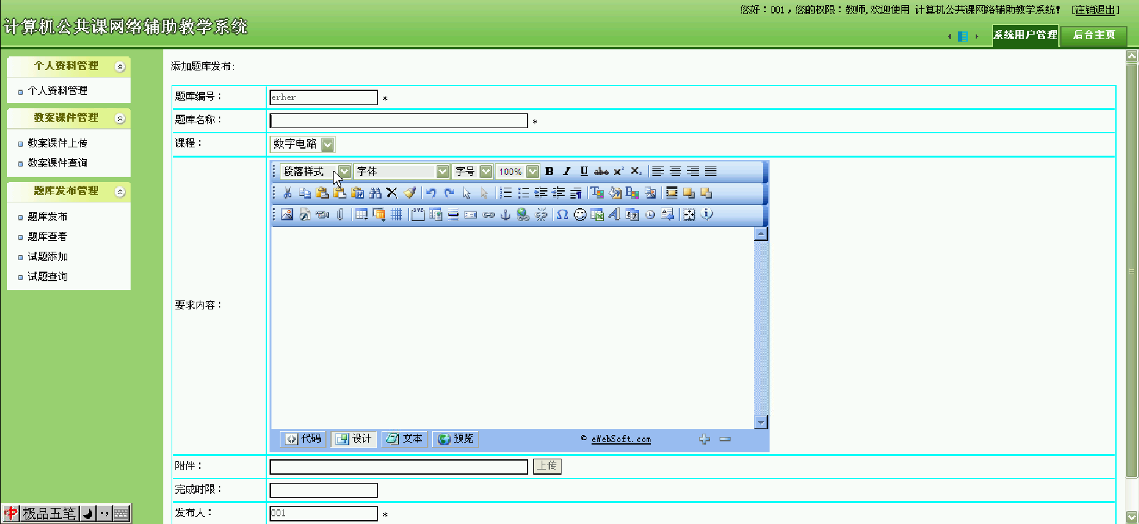Open 教案课件上传 in sidebar
This screenshot has height=524, width=1139.
coord(58,143)
